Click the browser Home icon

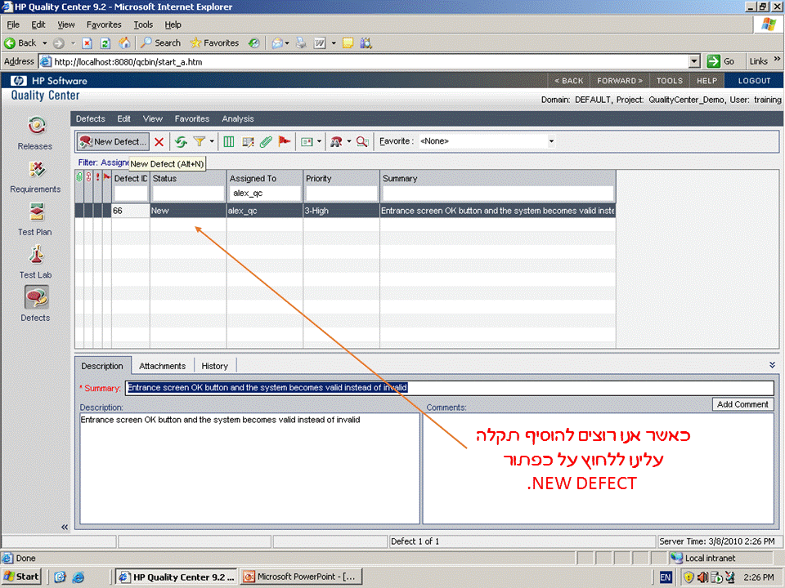(x=124, y=43)
